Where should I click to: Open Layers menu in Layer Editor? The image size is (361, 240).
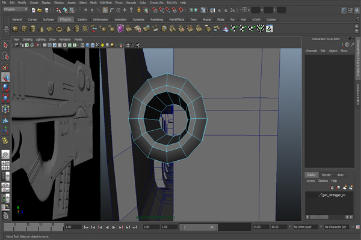click(x=310, y=181)
